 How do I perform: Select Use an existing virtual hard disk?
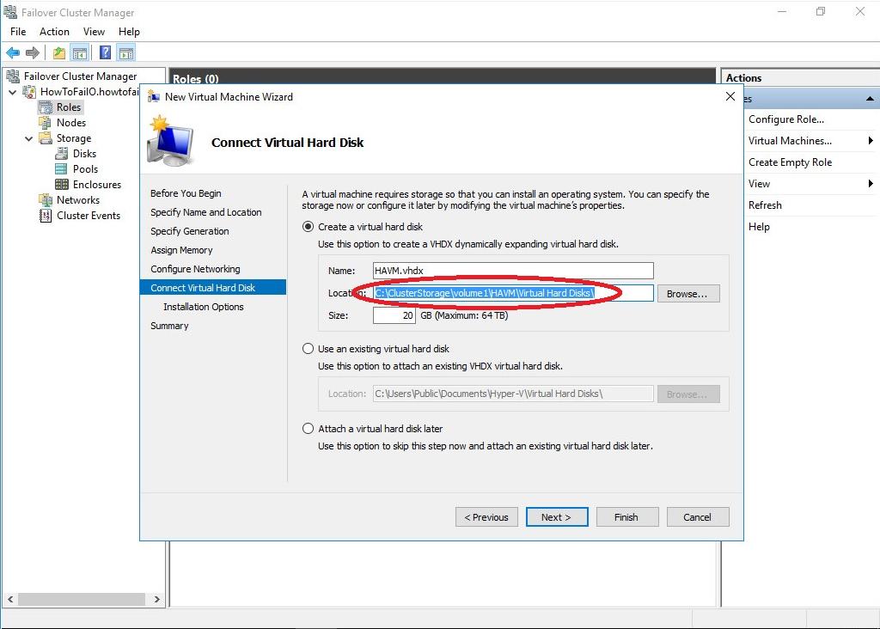pos(309,349)
